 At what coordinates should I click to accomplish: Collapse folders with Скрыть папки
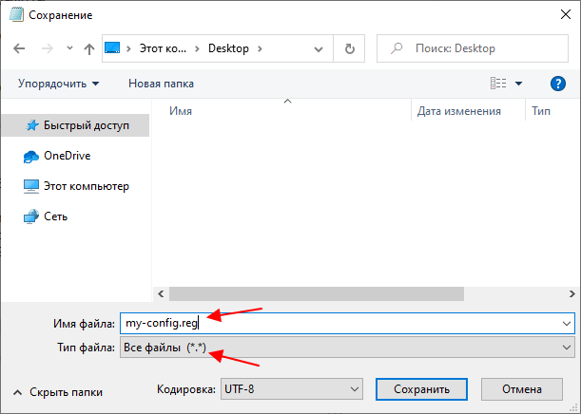pos(58,392)
